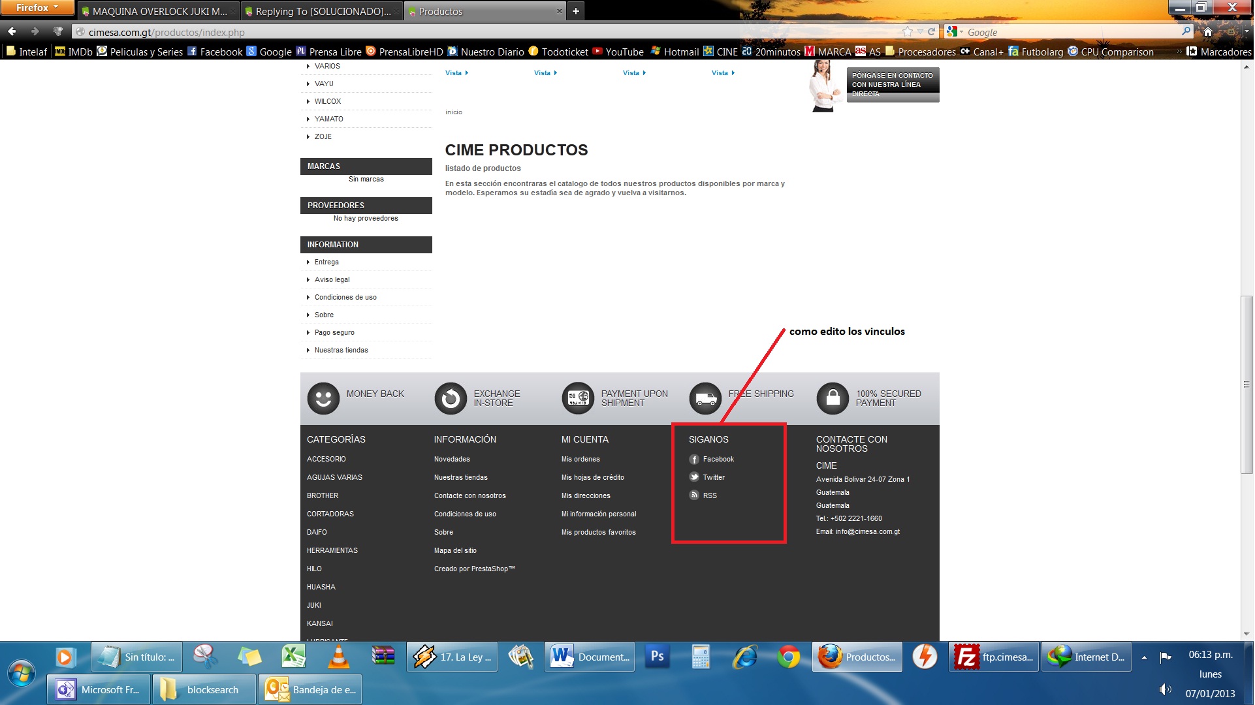Bookmark page with the star icon
Viewport: 1255px width, 705px height.
(908, 32)
